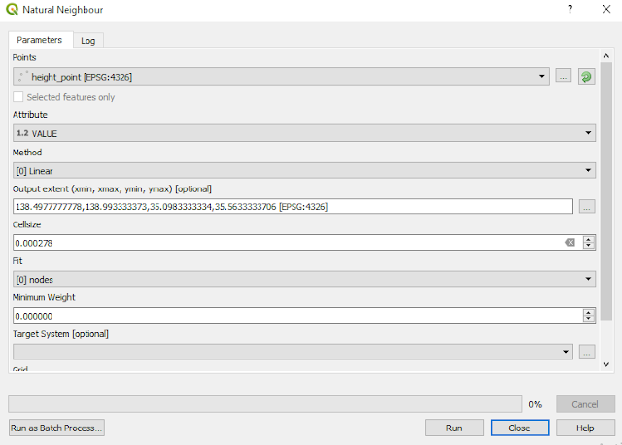Open the Fit nodes dropdown

pyautogui.click(x=304, y=279)
